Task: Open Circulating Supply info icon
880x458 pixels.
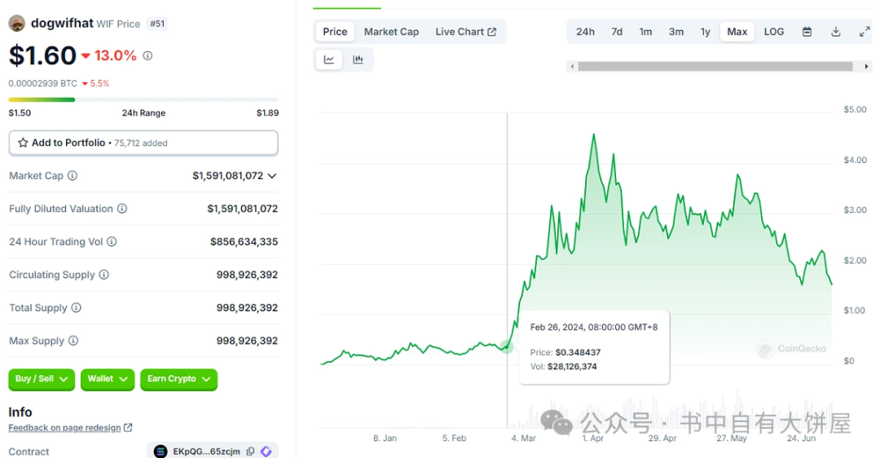Action: click(x=103, y=275)
